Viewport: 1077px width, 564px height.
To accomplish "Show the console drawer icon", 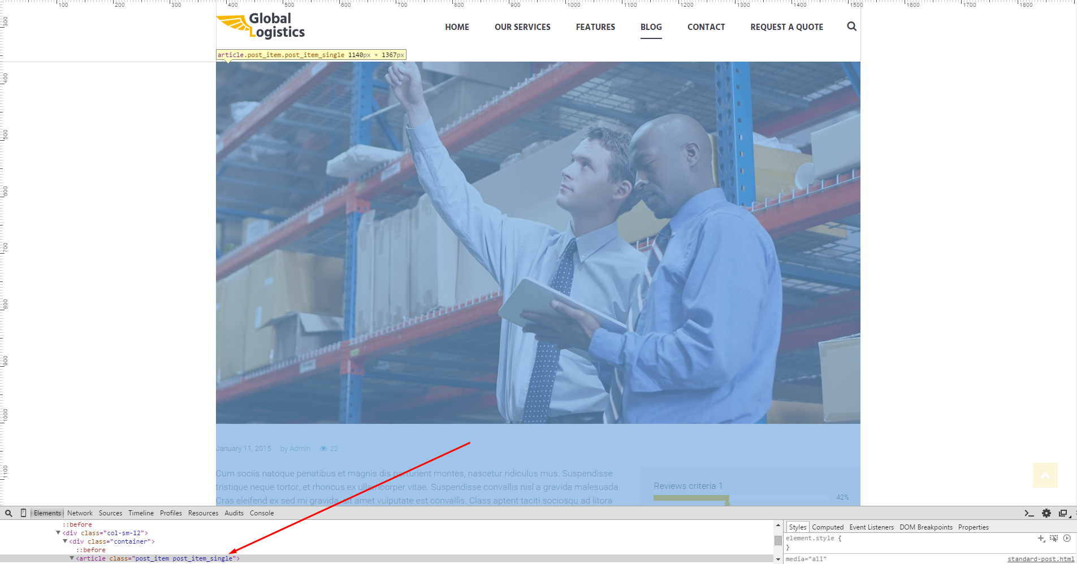I will [x=1029, y=513].
